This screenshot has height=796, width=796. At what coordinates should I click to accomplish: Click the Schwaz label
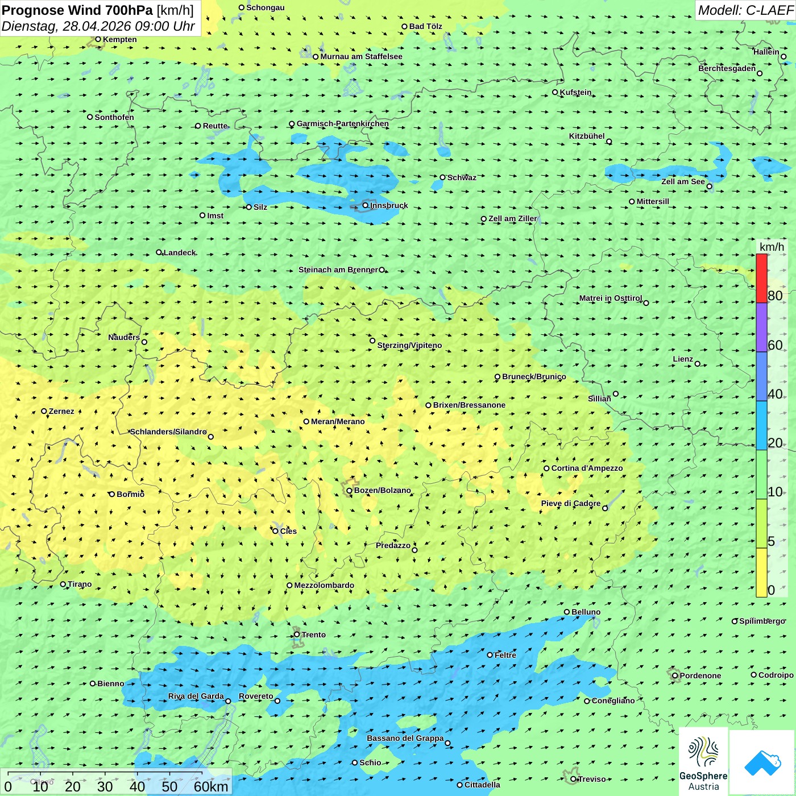coord(462,177)
